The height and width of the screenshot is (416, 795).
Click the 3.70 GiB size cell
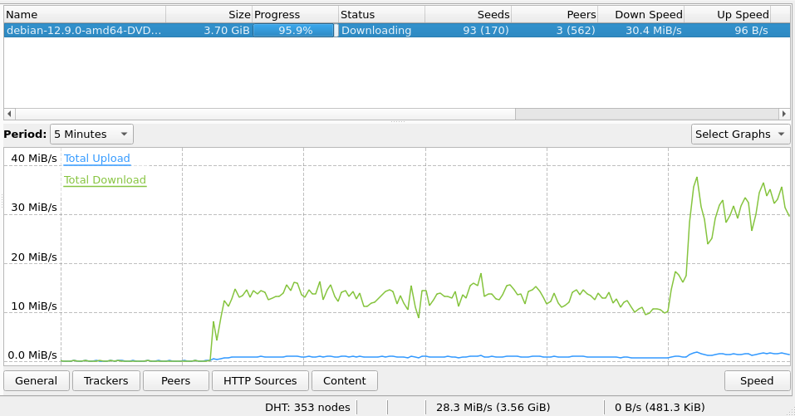227,31
